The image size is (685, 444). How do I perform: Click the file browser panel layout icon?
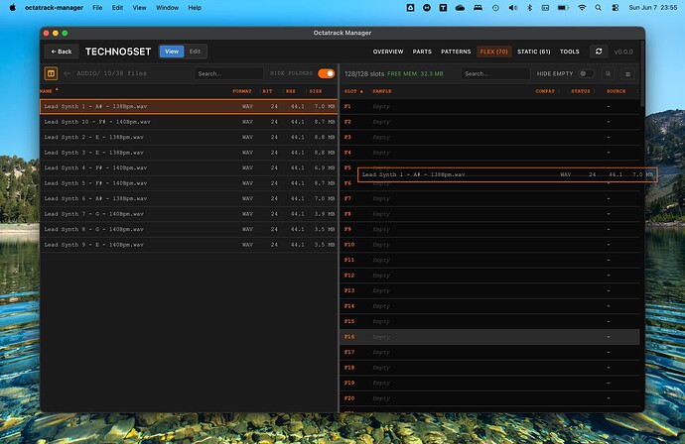pyautogui.click(x=51, y=73)
